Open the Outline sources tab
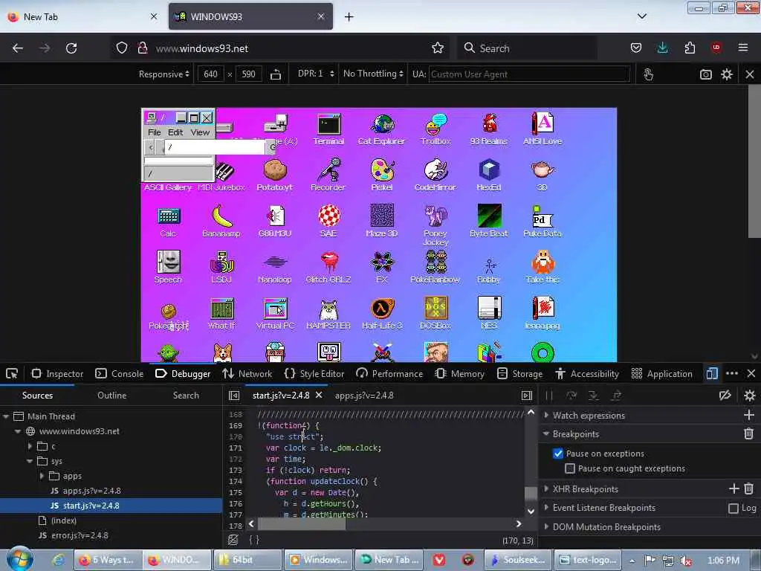The width and height of the screenshot is (761, 571). click(111, 396)
